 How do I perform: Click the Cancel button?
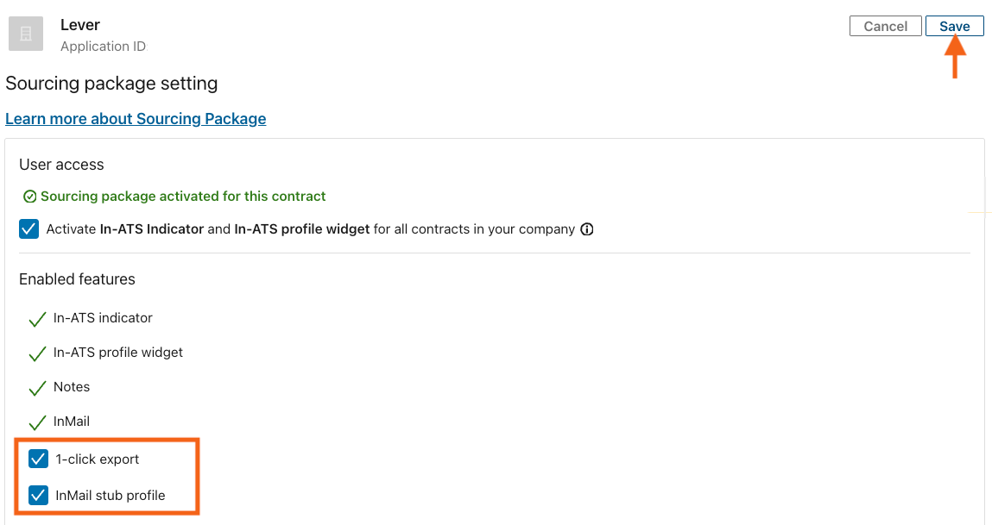(x=885, y=25)
